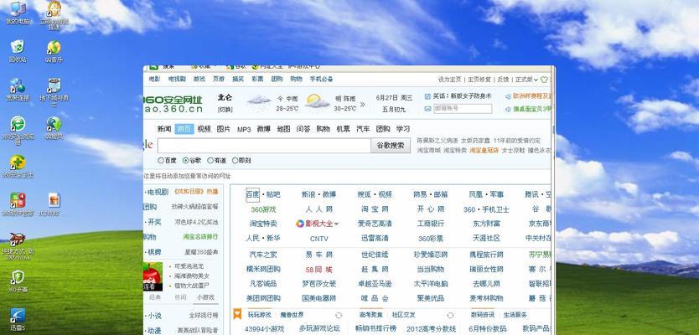Switch to the 视频 search tab
The height and width of the screenshot is (335, 699).
click(x=205, y=129)
